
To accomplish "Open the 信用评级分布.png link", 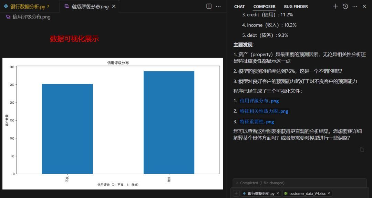I will [x=259, y=101].
